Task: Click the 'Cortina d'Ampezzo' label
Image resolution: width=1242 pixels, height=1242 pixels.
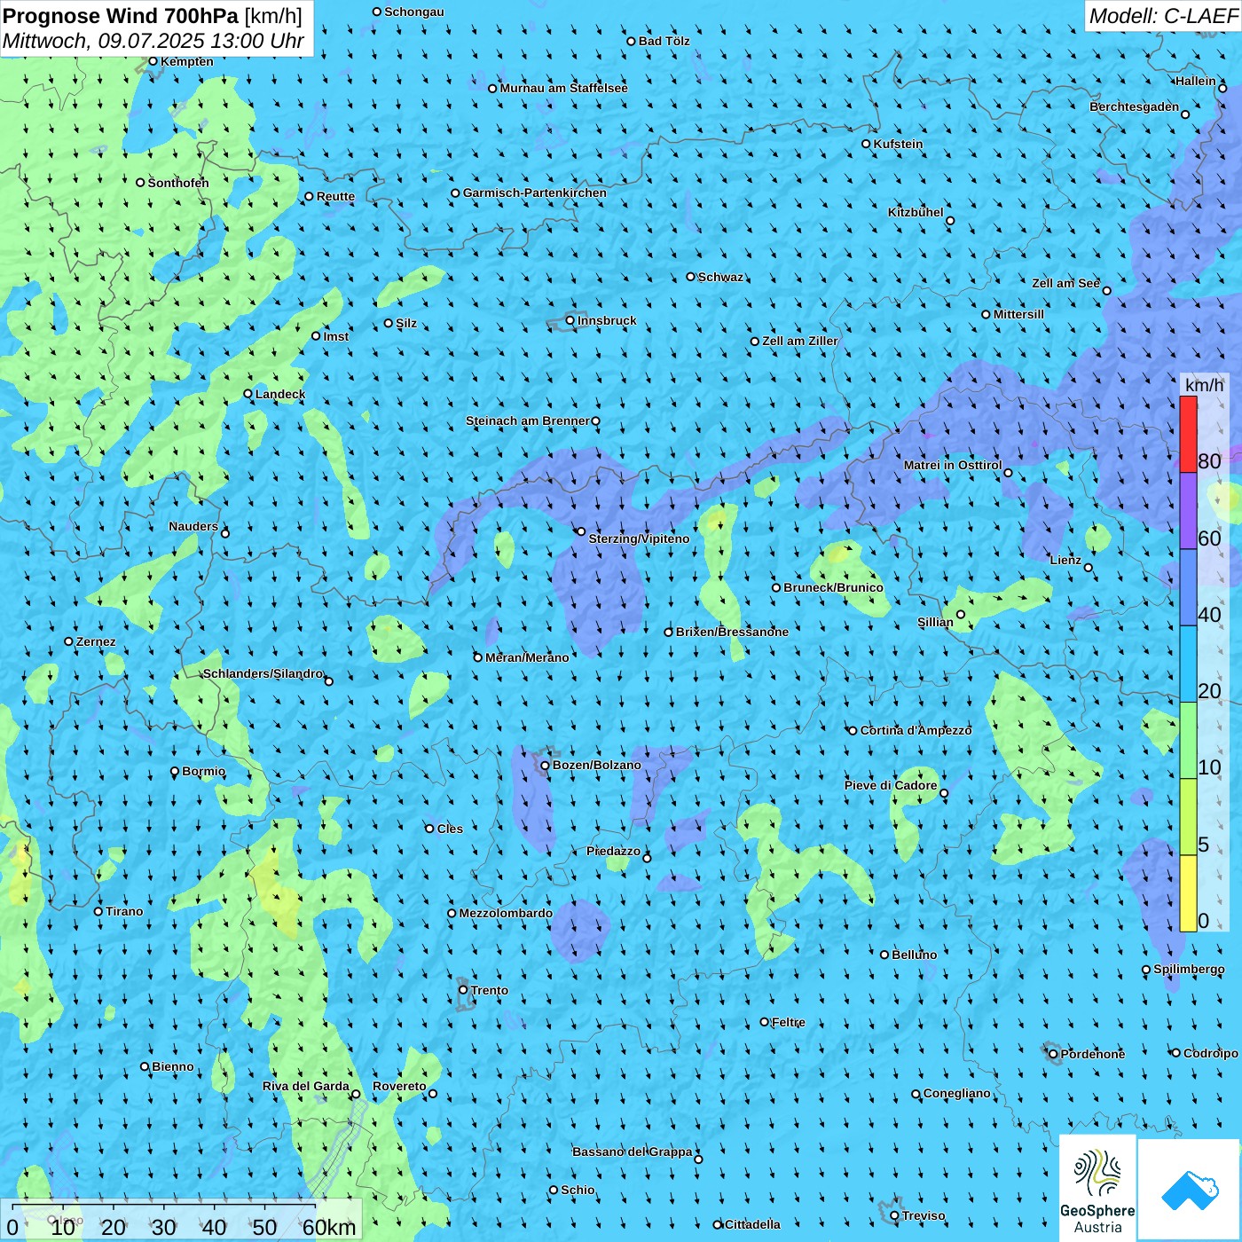Action: [916, 730]
